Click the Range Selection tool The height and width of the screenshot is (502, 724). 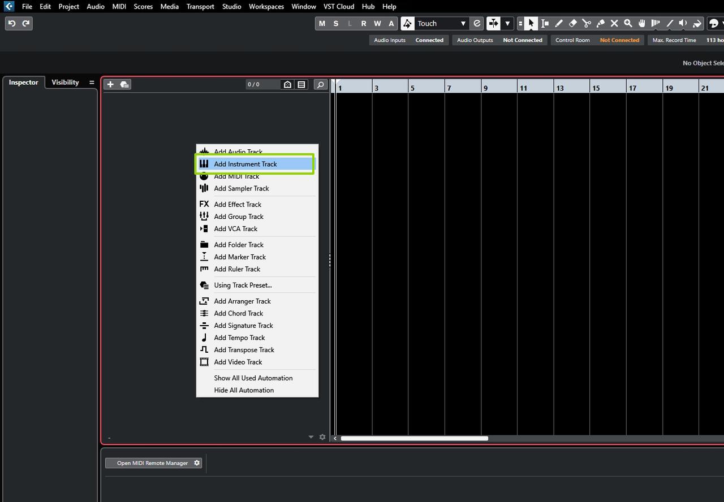(545, 23)
